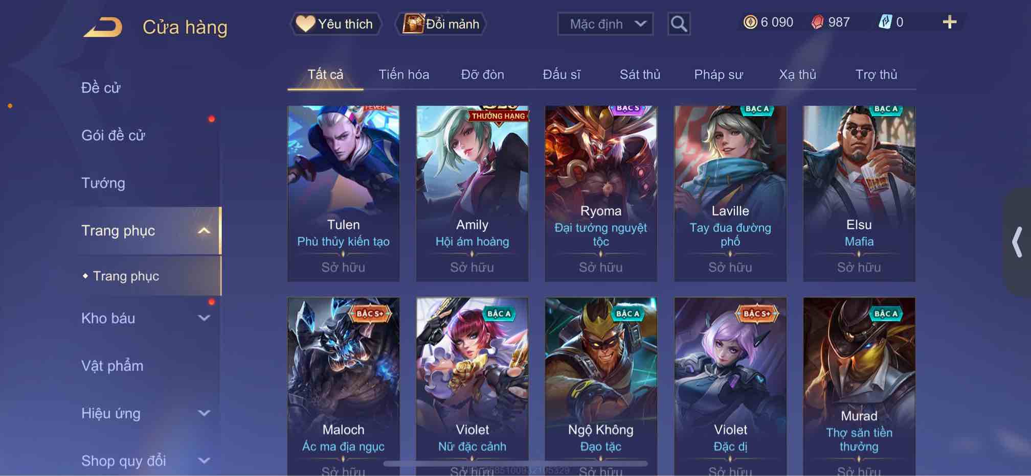This screenshot has height=476, width=1031.
Task: Switch to the Sát thủ tab
Action: 640,75
